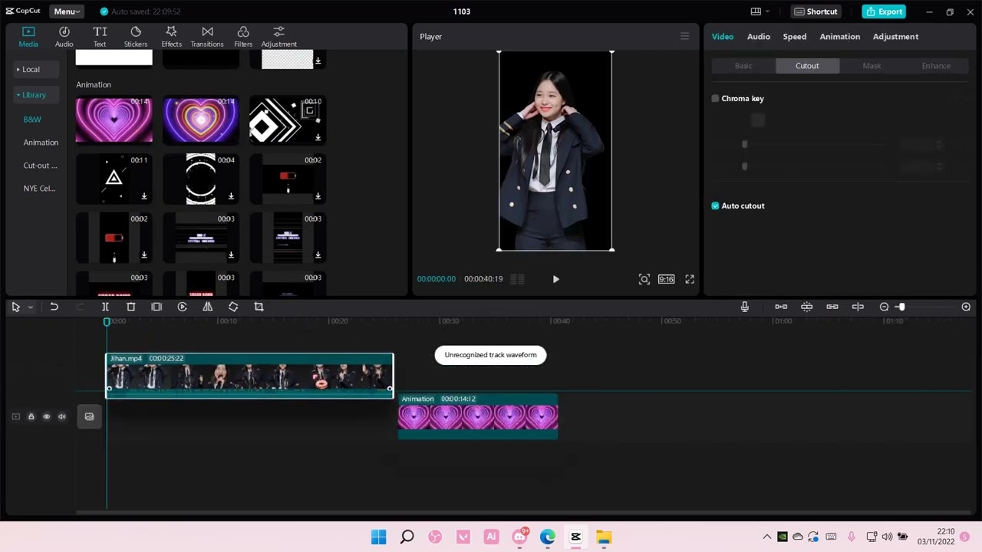Click the track cover image icon
Viewport: 982px width, 552px height.
(x=89, y=416)
